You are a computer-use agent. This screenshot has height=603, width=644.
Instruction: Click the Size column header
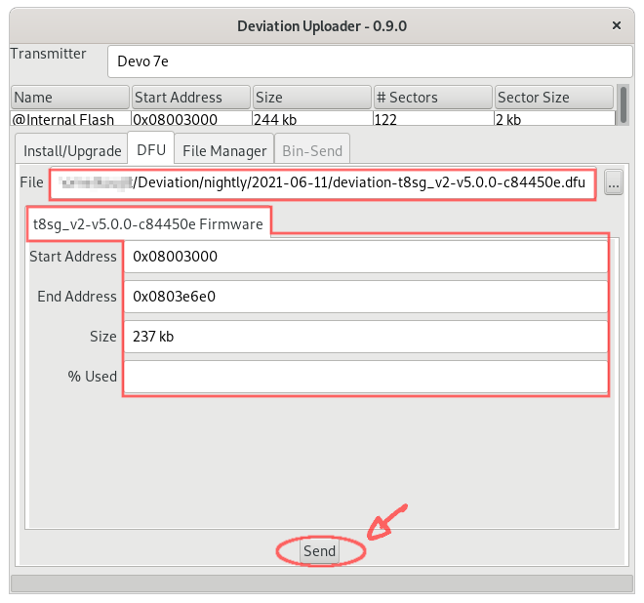[x=311, y=98]
